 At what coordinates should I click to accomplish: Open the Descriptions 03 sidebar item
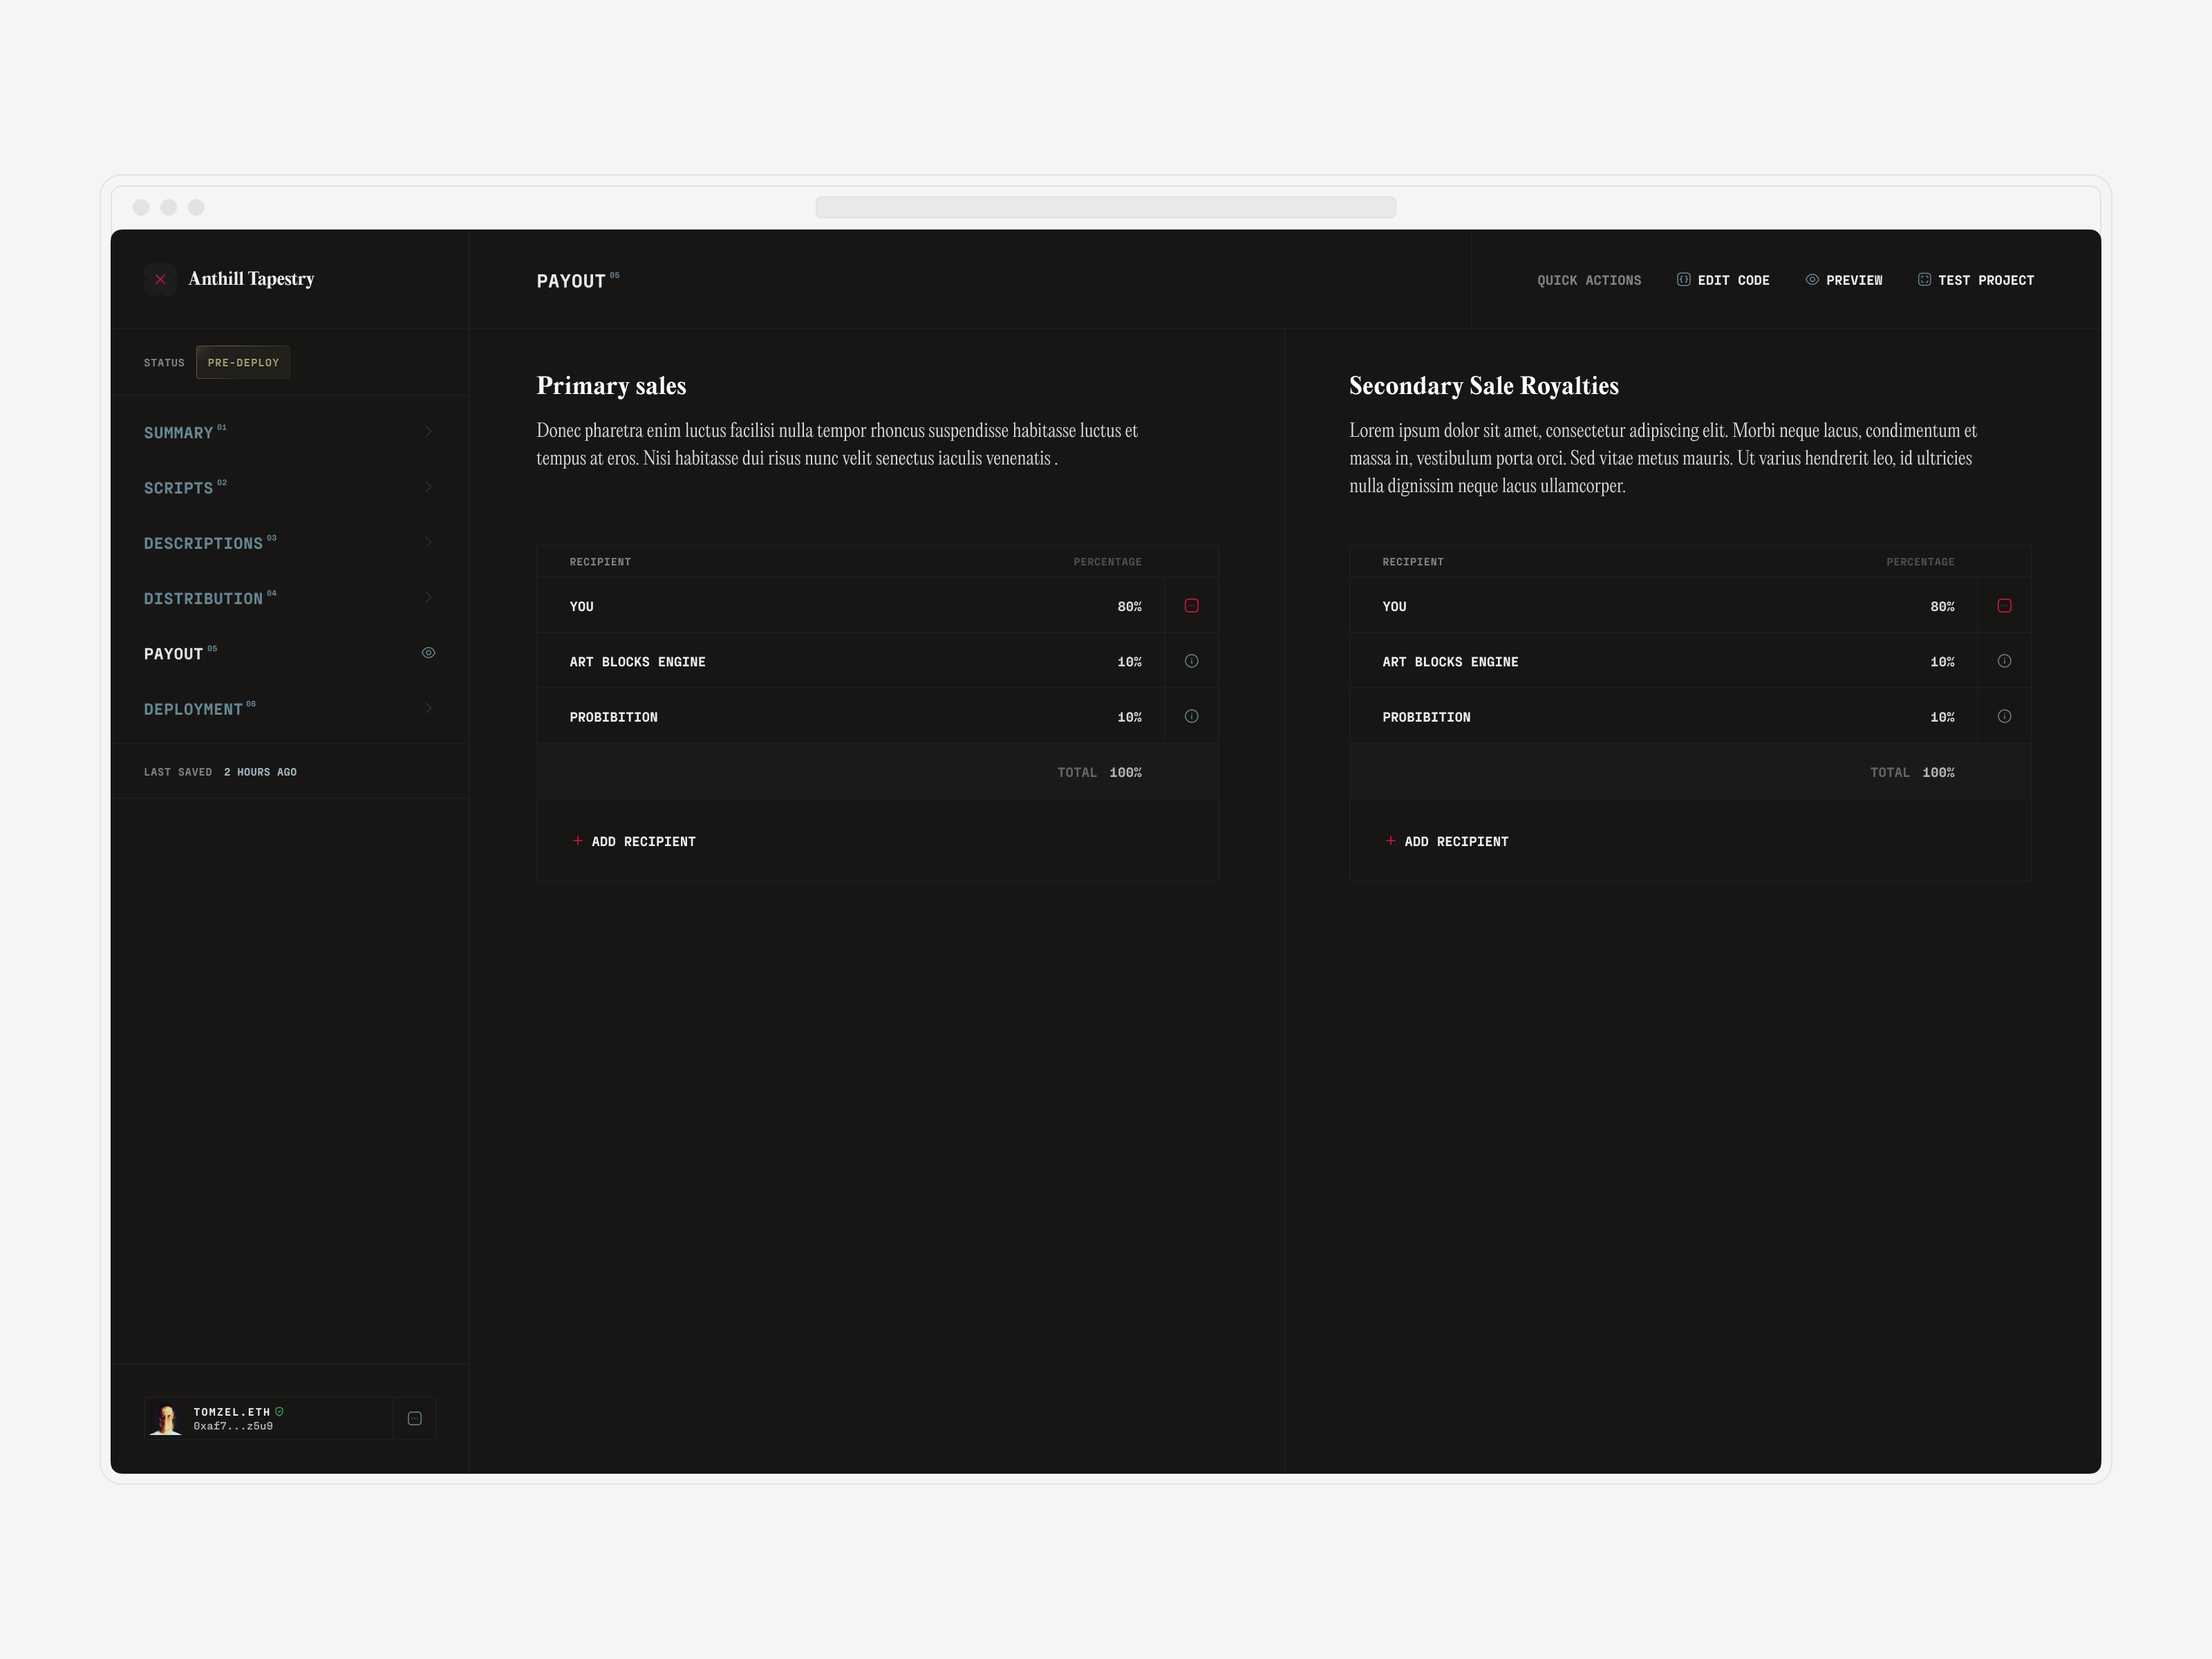coord(289,542)
